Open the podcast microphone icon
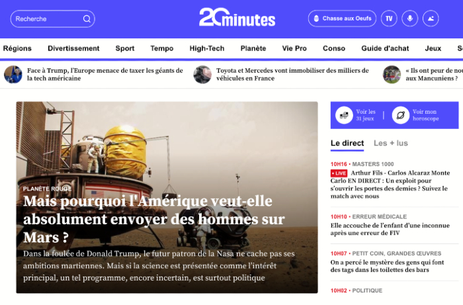This screenshot has width=463, height=305. pyautogui.click(x=410, y=19)
